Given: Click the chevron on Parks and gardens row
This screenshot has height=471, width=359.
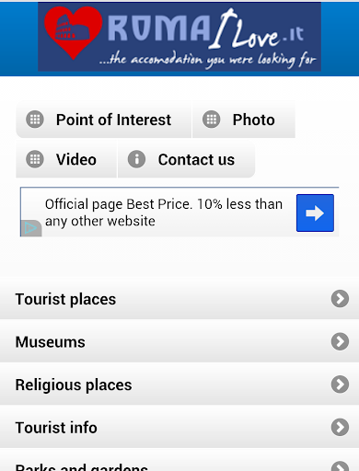Looking at the screenshot, I should (x=340, y=466).
